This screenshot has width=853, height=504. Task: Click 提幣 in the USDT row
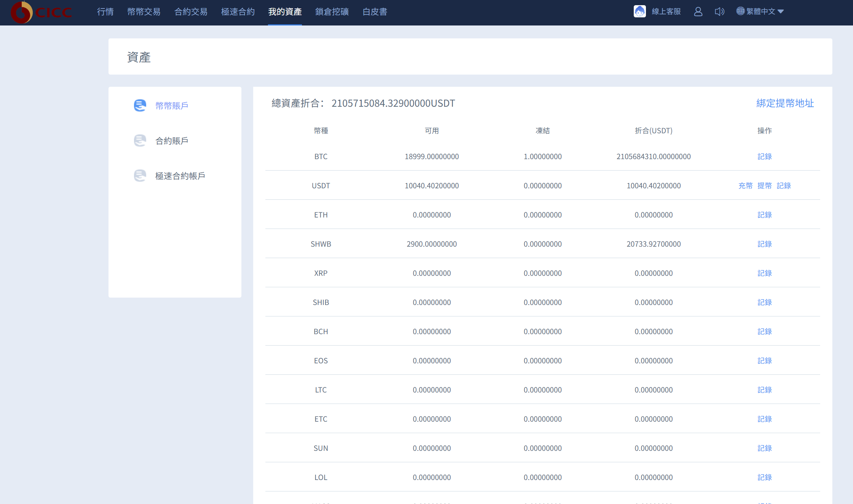(x=764, y=186)
